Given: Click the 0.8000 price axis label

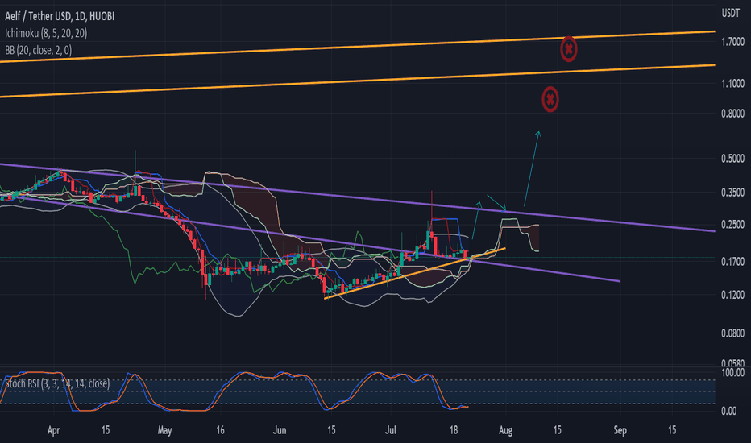Looking at the screenshot, I should [x=732, y=114].
